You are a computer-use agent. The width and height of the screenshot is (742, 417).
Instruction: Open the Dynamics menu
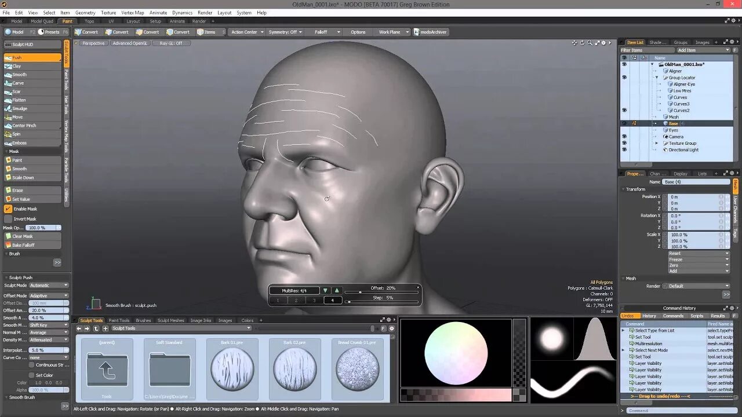(x=182, y=12)
